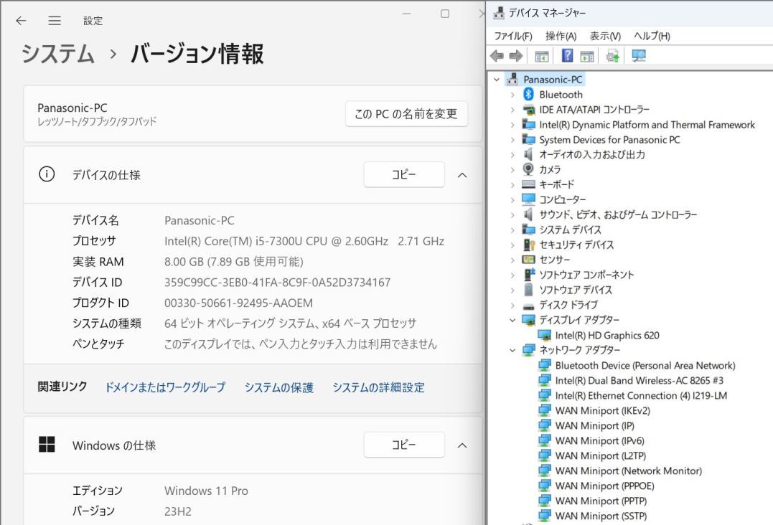Click the システム breadcrumb
This screenshot has height=525, width=773.
coord(58,53)
